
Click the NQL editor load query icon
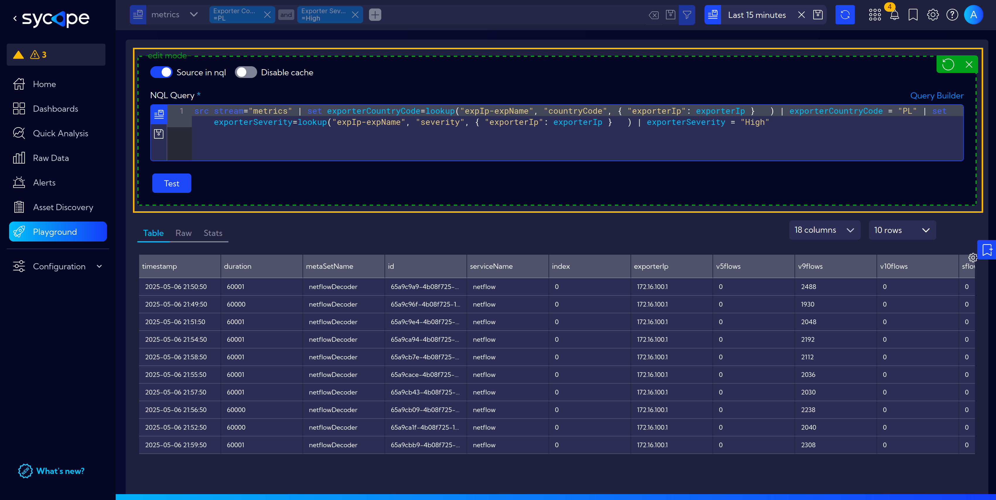coord(159,114)
